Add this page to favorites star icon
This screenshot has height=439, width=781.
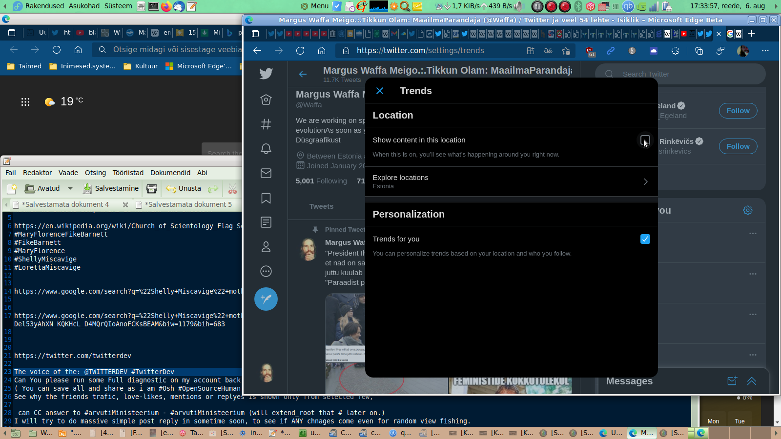[x=566, y=51]
